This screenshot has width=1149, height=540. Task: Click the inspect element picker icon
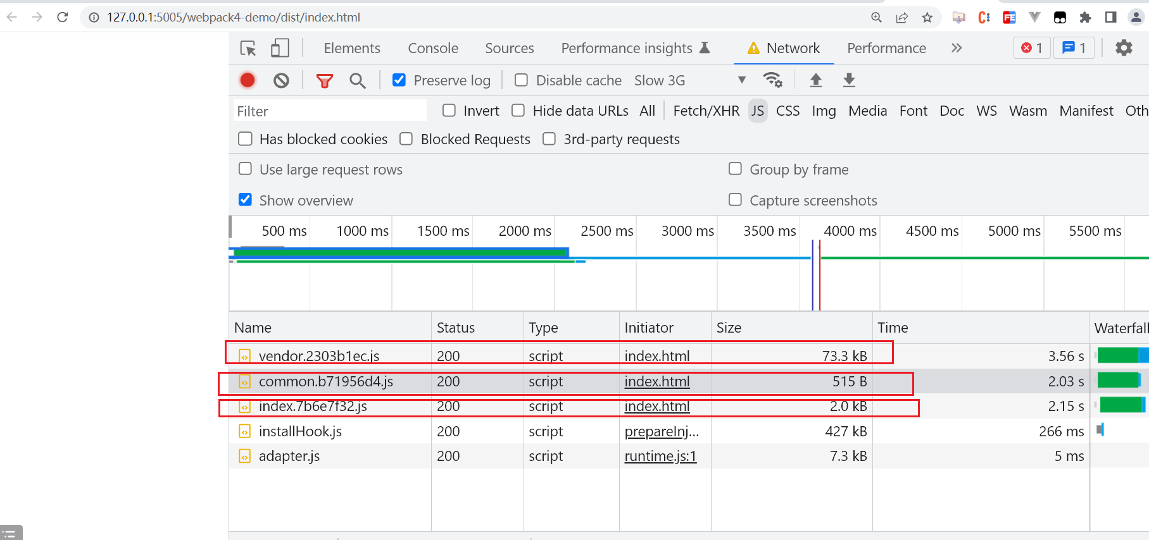[x=248, y=49]
